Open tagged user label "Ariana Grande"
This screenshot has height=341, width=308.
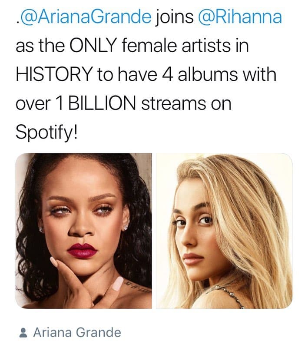pyautogui.click(x=77, y=332)
